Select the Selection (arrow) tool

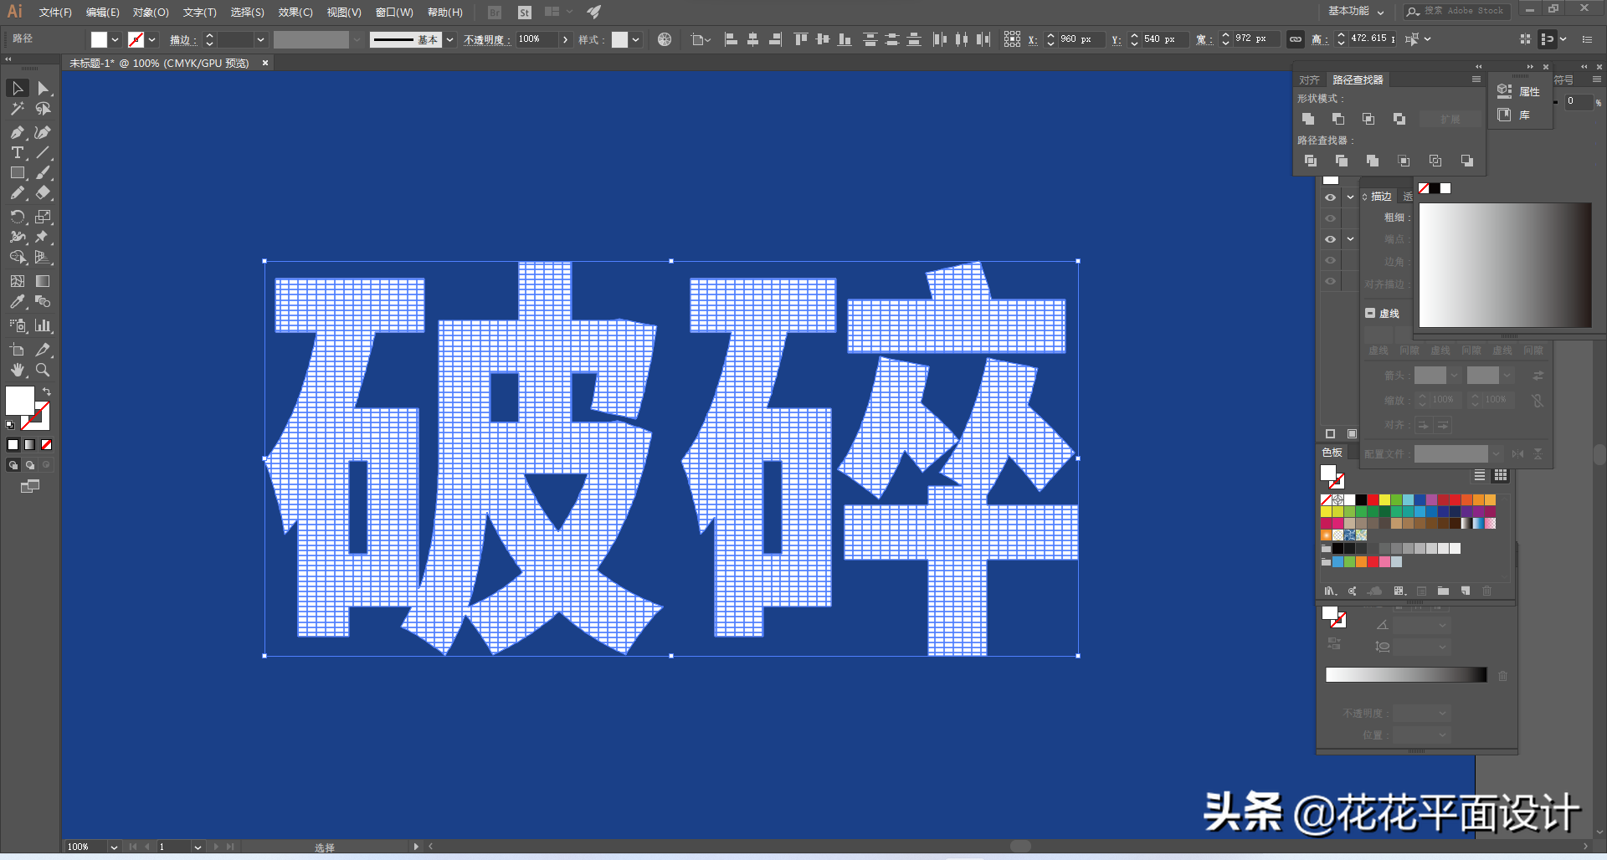18,88
